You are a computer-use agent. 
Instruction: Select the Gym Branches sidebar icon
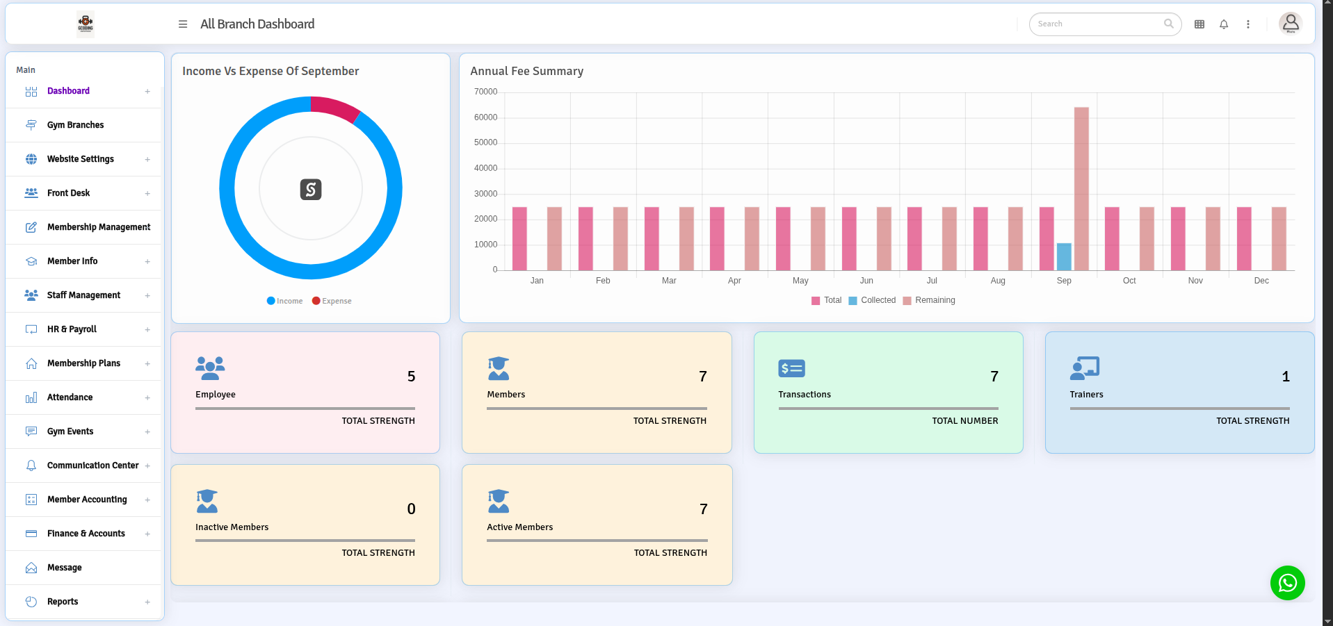(x=31, y=125)
